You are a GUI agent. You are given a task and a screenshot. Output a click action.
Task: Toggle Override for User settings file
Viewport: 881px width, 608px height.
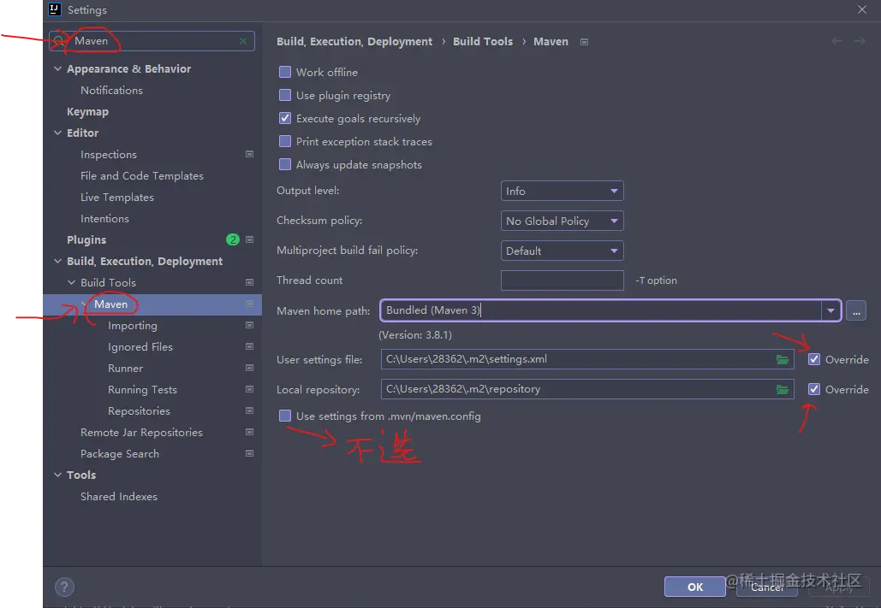coord(813,359)
